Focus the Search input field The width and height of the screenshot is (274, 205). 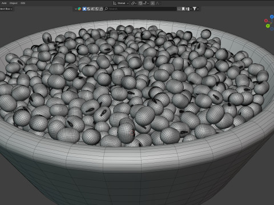[140, 9]
